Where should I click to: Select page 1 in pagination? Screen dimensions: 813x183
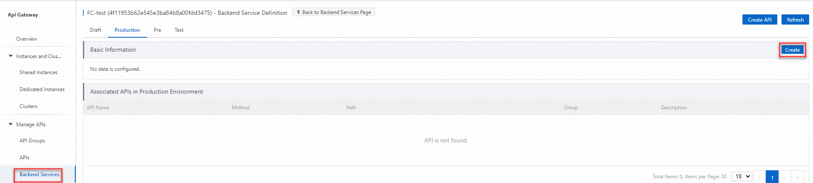(772, 177)
